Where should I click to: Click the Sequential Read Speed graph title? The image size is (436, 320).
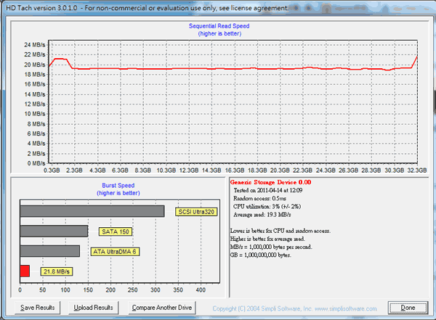click(218, 25)
